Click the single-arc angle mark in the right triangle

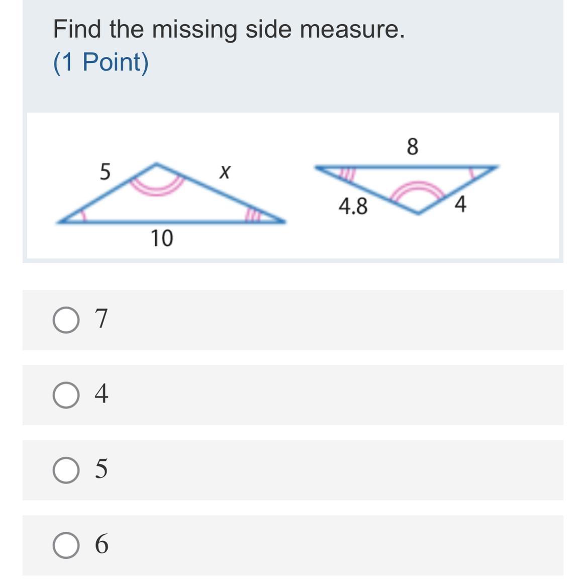tap(472, 173)
